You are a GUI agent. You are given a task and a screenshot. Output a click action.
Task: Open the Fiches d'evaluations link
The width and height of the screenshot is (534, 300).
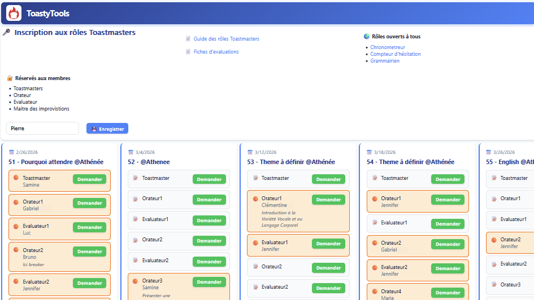point(216,52)
